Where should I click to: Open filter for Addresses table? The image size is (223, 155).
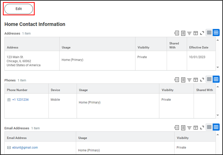pyautogui.click(x=189, y=33)
